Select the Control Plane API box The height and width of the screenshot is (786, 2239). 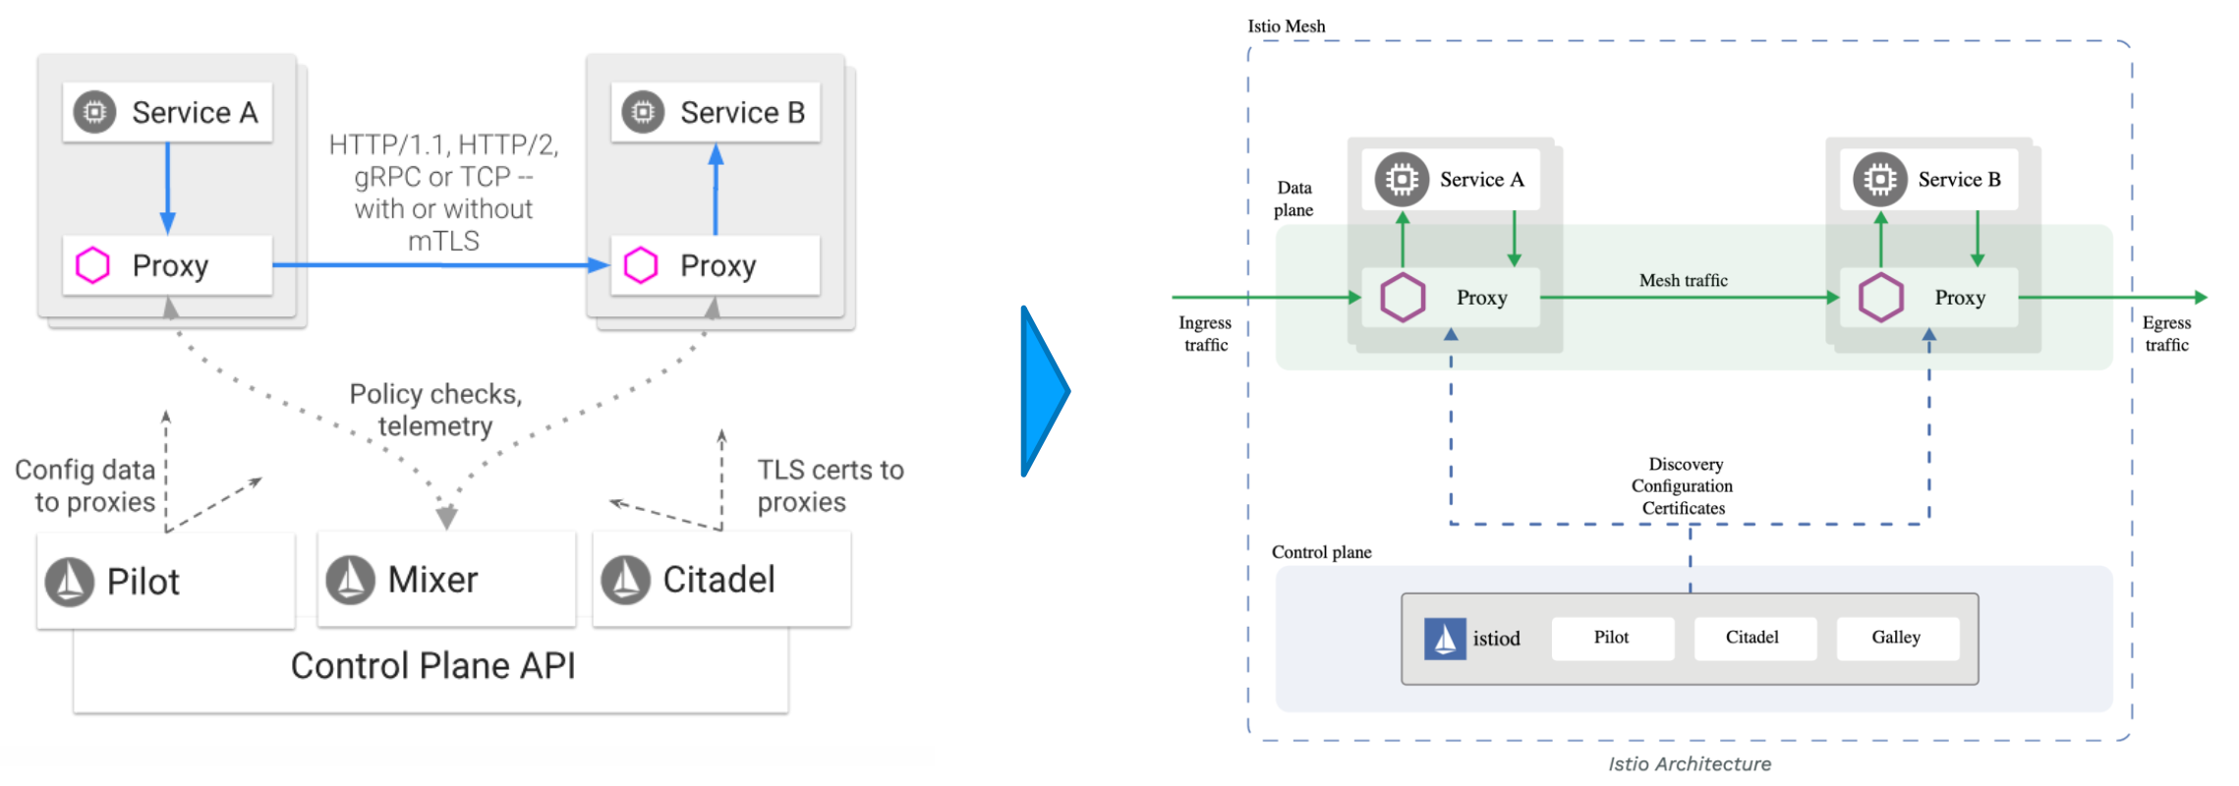[432, 668]
